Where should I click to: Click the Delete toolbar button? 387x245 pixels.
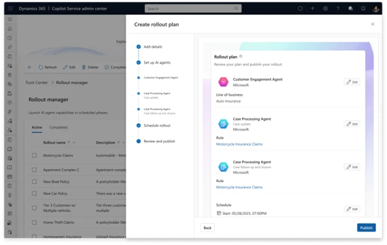pos(90,67)
